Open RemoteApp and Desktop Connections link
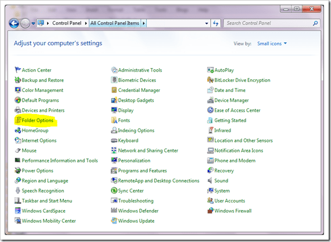 click(159, 181)
